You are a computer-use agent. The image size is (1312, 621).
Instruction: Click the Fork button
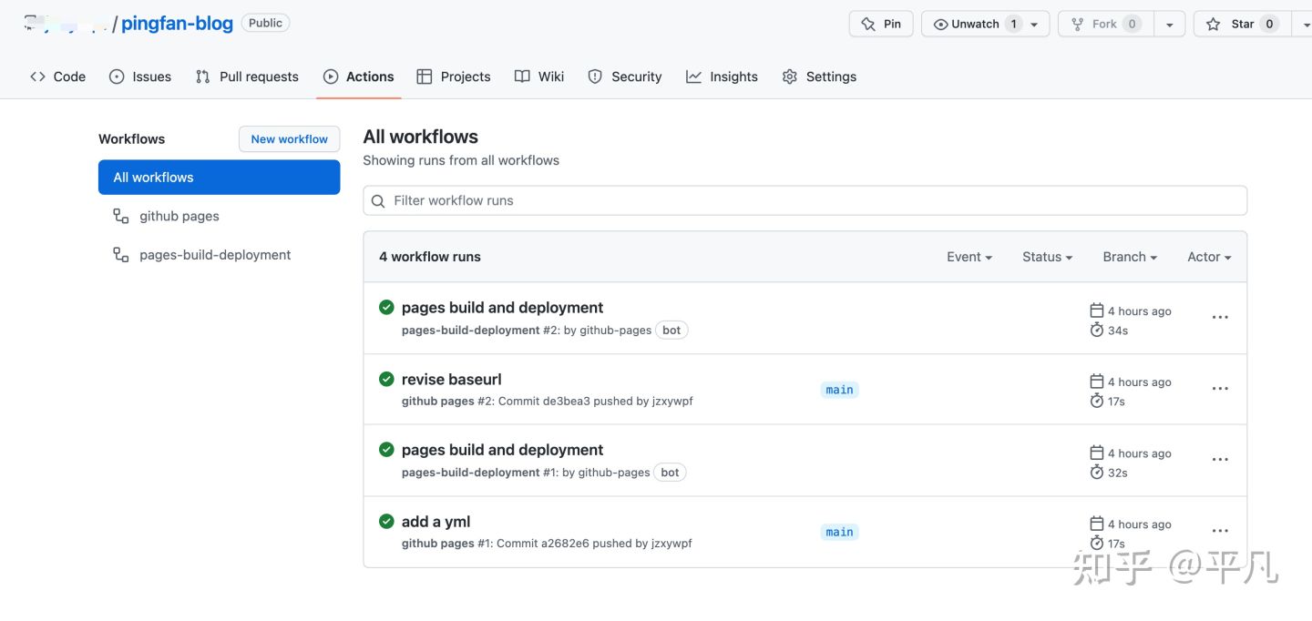coord(1106,24)
